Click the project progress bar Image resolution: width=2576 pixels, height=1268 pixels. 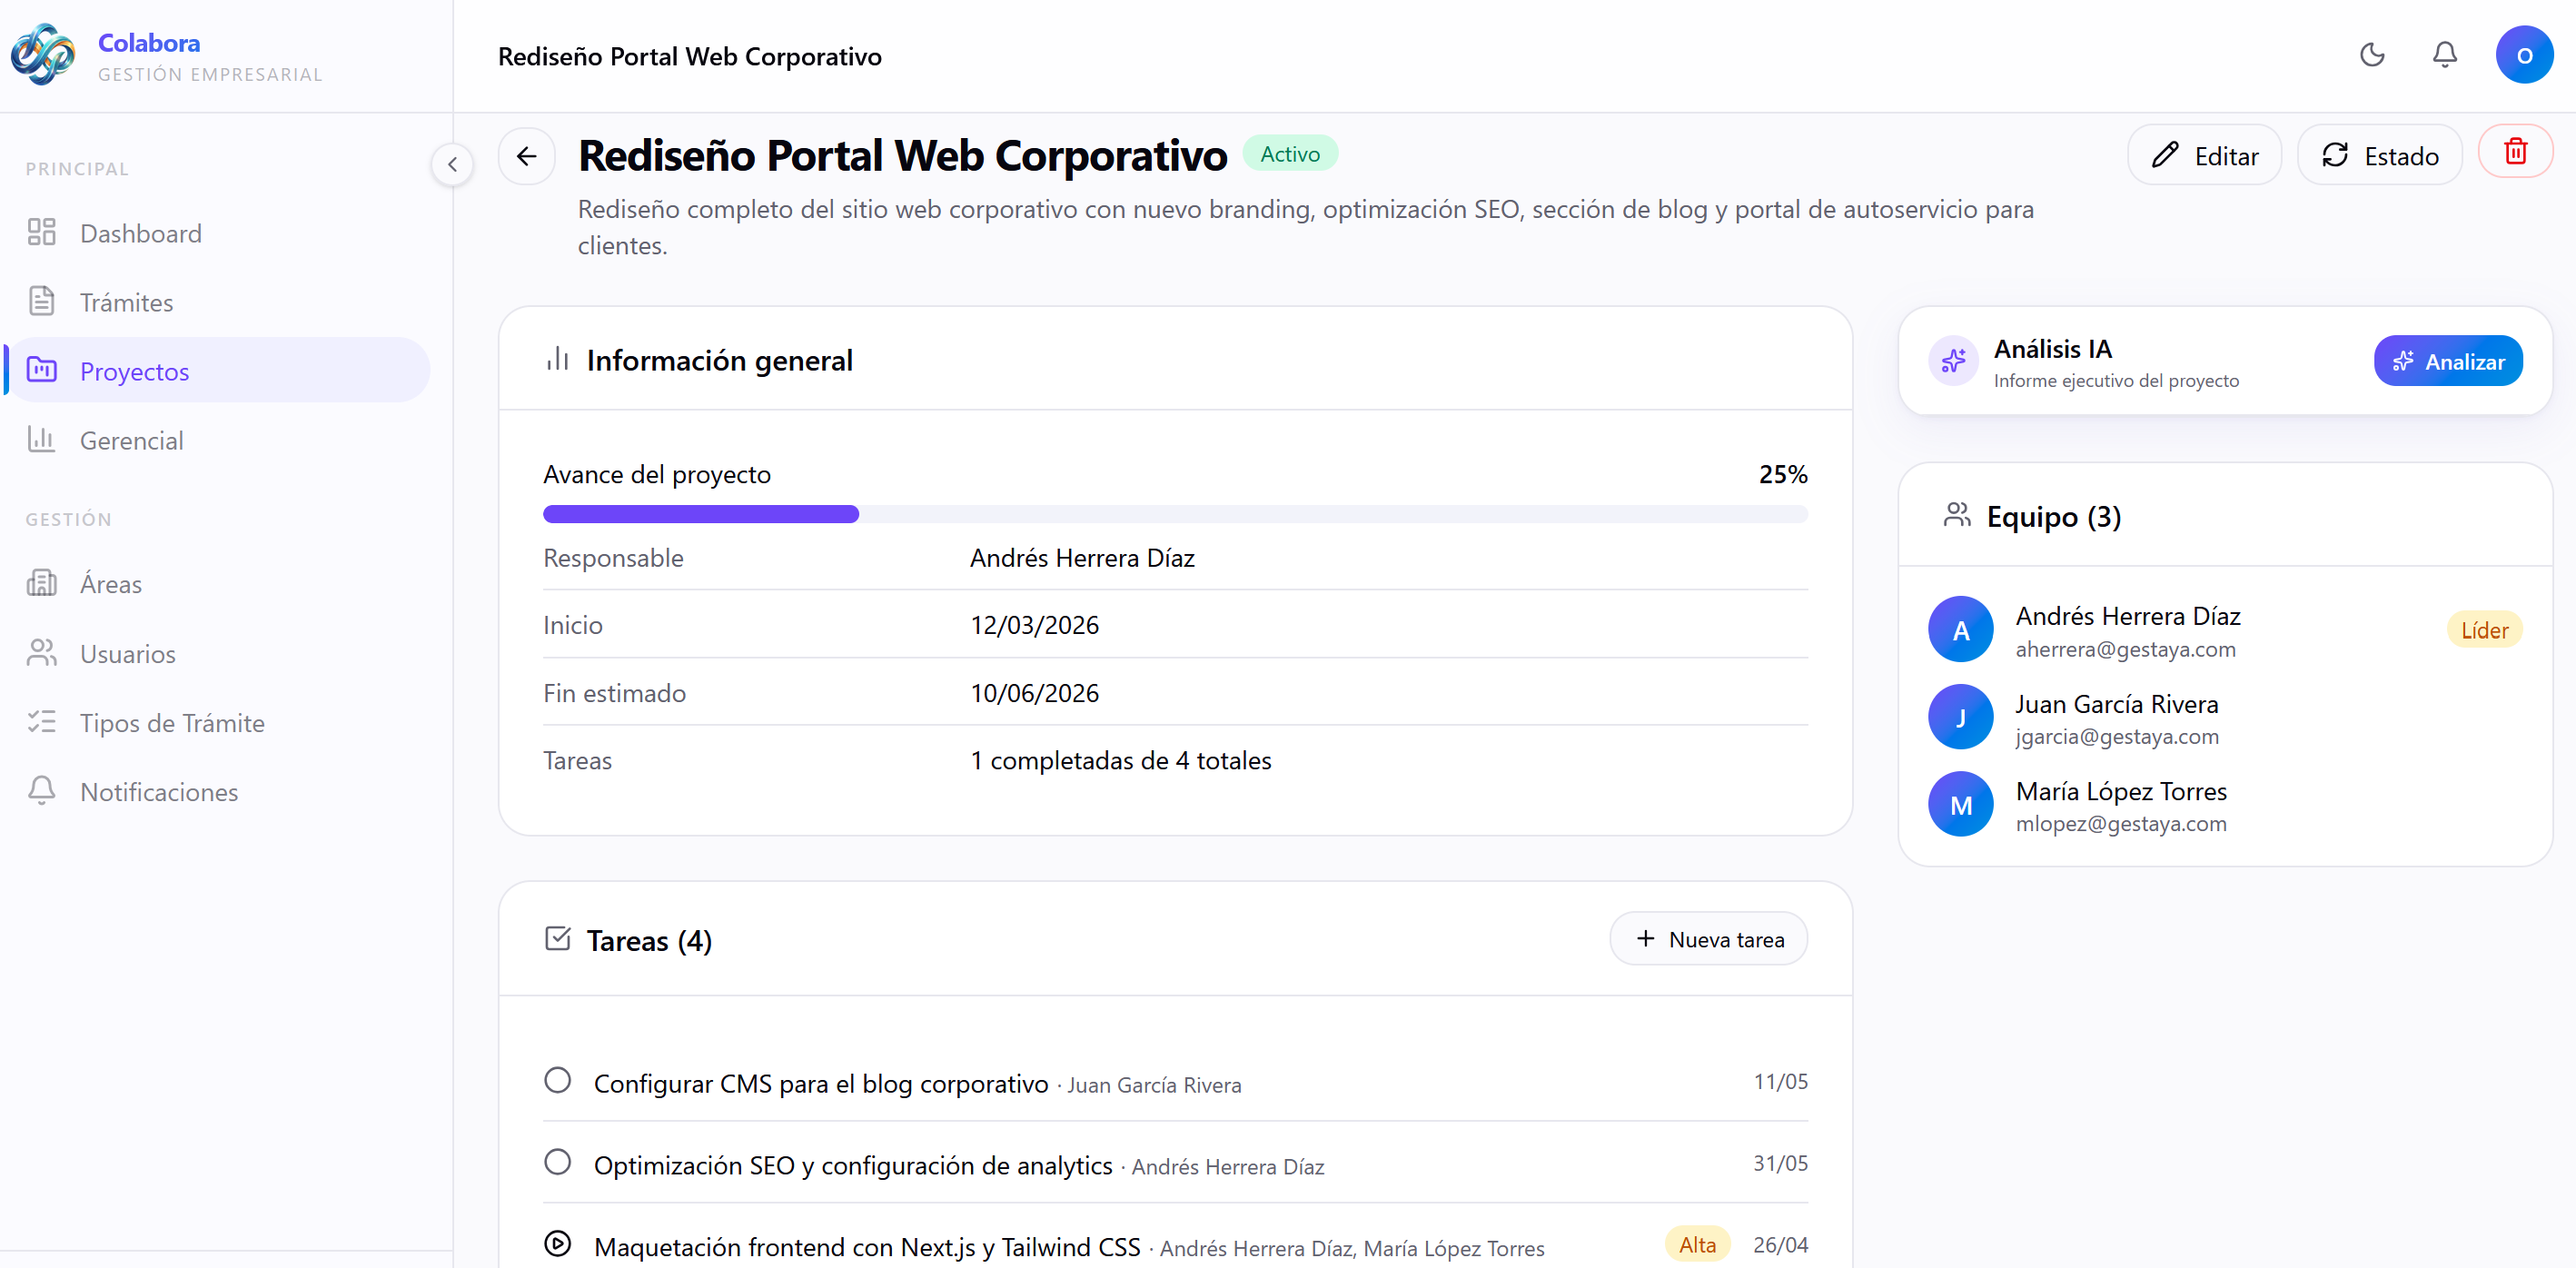[1174, 514]
